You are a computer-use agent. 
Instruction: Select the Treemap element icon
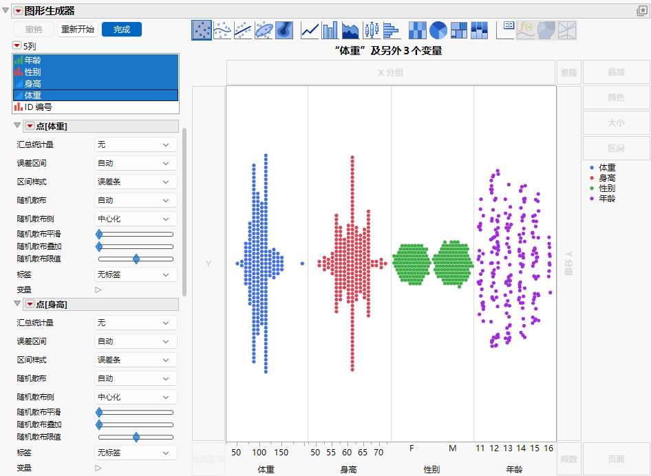tap(459, 30)
